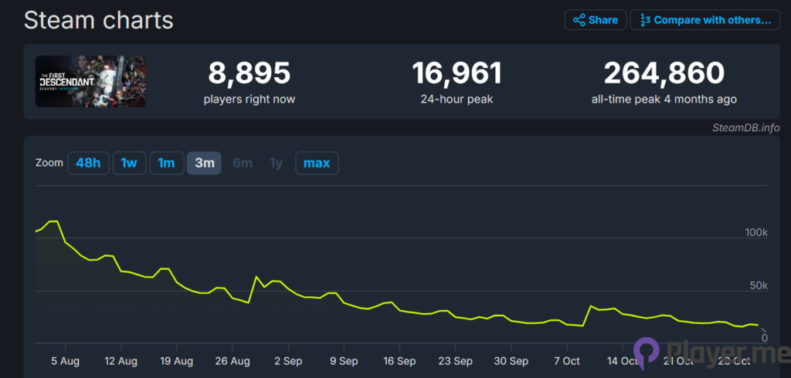Show max time range on chart
The width and height of the screenshot is (791, 378).
pyautogui.click(x=317, y=163)
